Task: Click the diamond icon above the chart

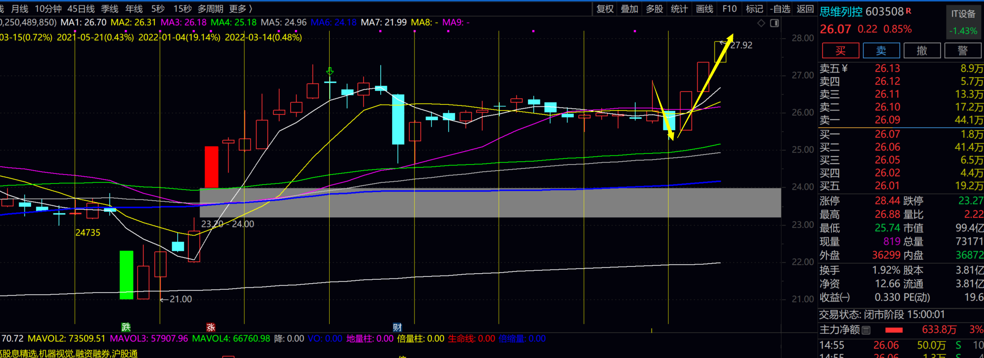Action: pos(761,23)
